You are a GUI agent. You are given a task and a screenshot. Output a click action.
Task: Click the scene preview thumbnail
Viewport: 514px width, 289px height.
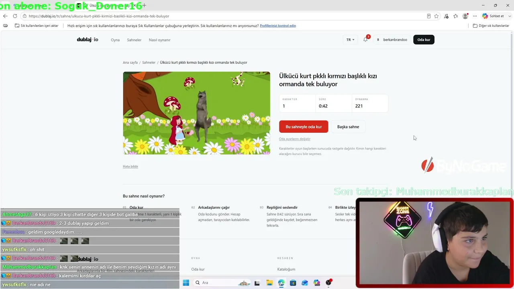(x=196, y=113)
